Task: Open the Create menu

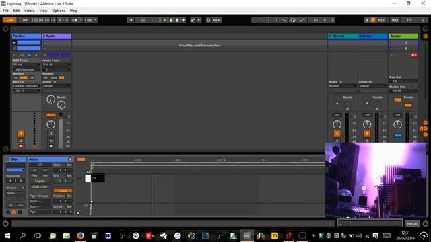Action: click(x=30, y=11)
